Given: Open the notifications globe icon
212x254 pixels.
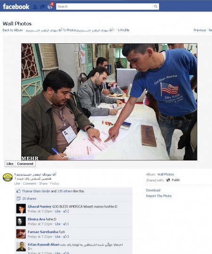Looking at the screenshot, I should [50, 7].
